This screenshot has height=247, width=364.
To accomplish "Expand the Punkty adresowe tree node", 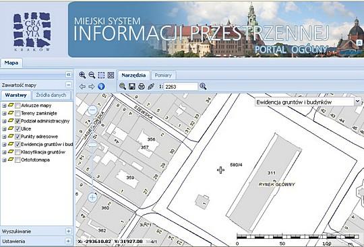I will coord(4,137).
